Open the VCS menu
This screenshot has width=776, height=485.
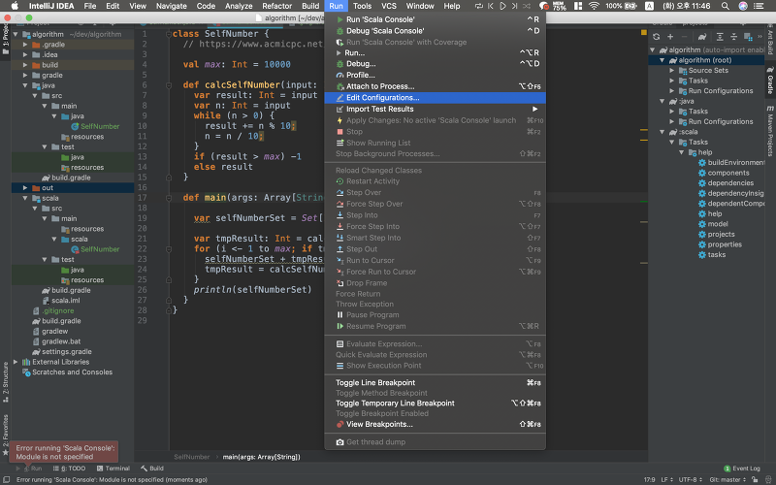[x=389, y=6]
